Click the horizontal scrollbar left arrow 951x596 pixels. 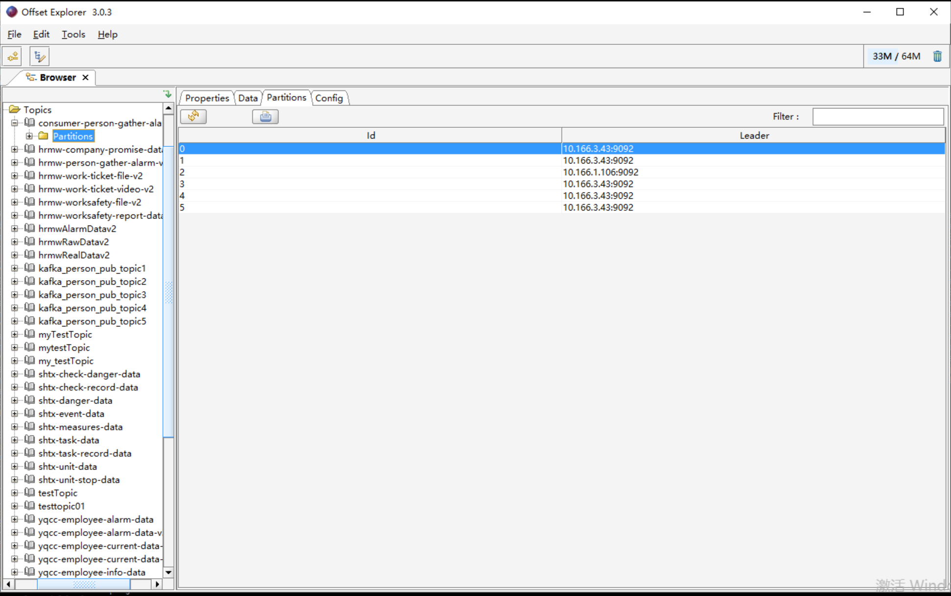tap(8, 584)
